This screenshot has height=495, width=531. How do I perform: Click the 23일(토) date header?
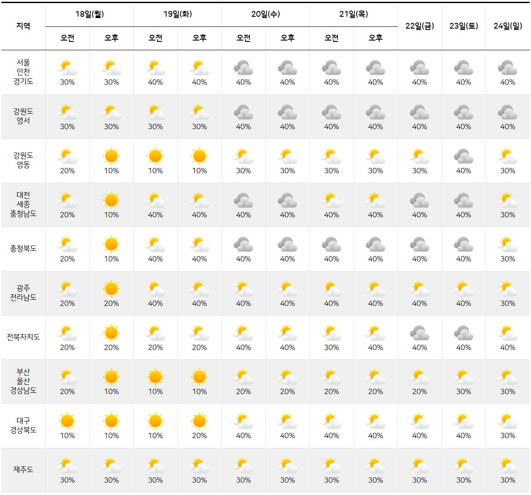[464, 26]
